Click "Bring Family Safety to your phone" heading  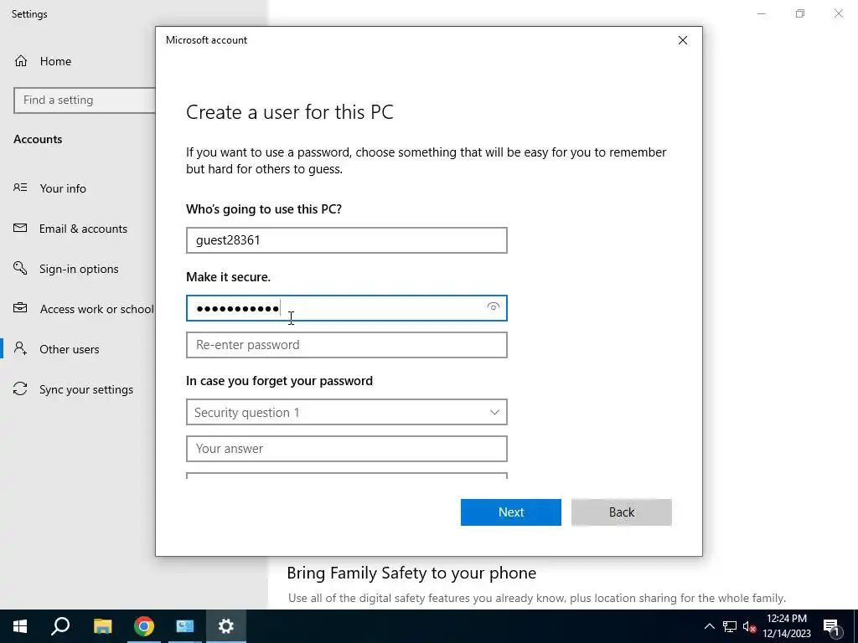[411, 573]
